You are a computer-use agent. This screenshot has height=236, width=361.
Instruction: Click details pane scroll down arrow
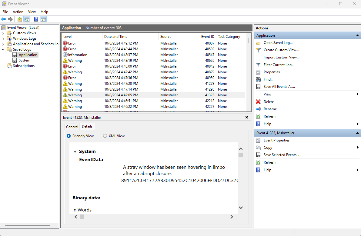241,208
